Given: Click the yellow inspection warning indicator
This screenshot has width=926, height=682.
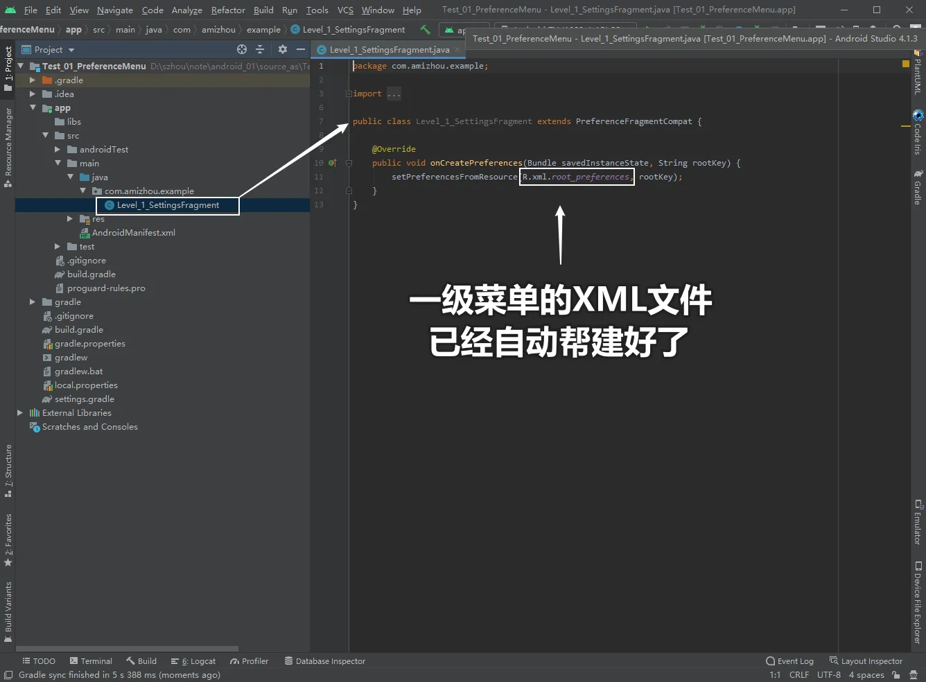Looking at the screenshot, I should click(905, 64).
